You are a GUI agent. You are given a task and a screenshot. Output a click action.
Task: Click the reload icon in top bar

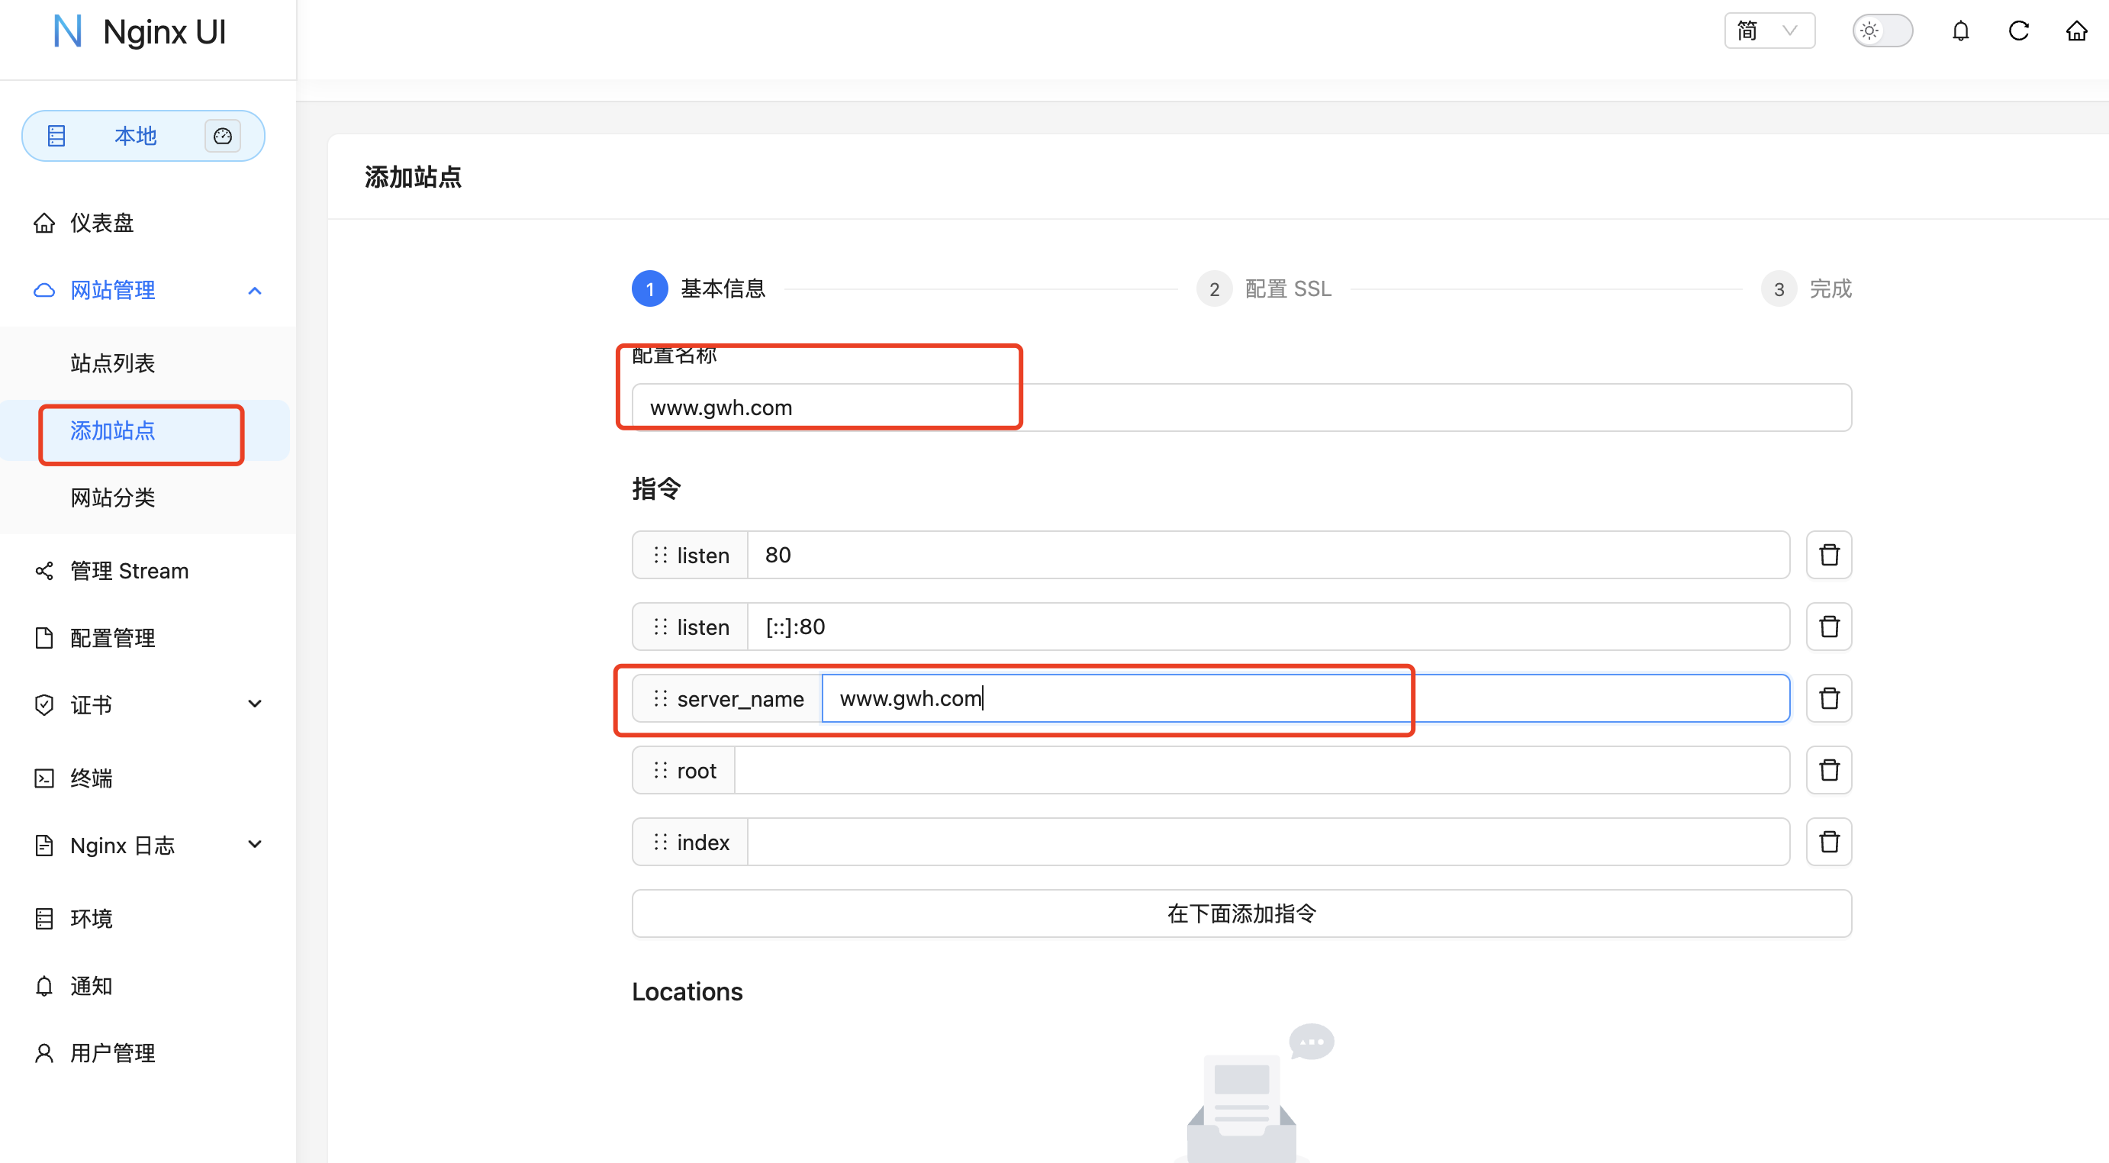(x=2018, y=31)
